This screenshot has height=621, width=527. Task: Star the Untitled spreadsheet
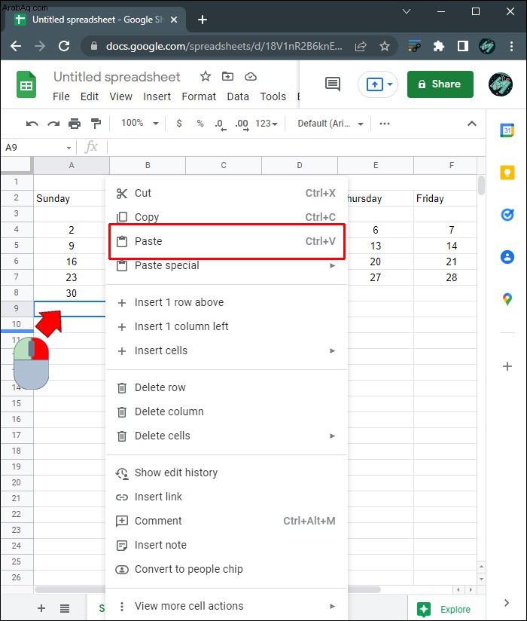[206, 76]
